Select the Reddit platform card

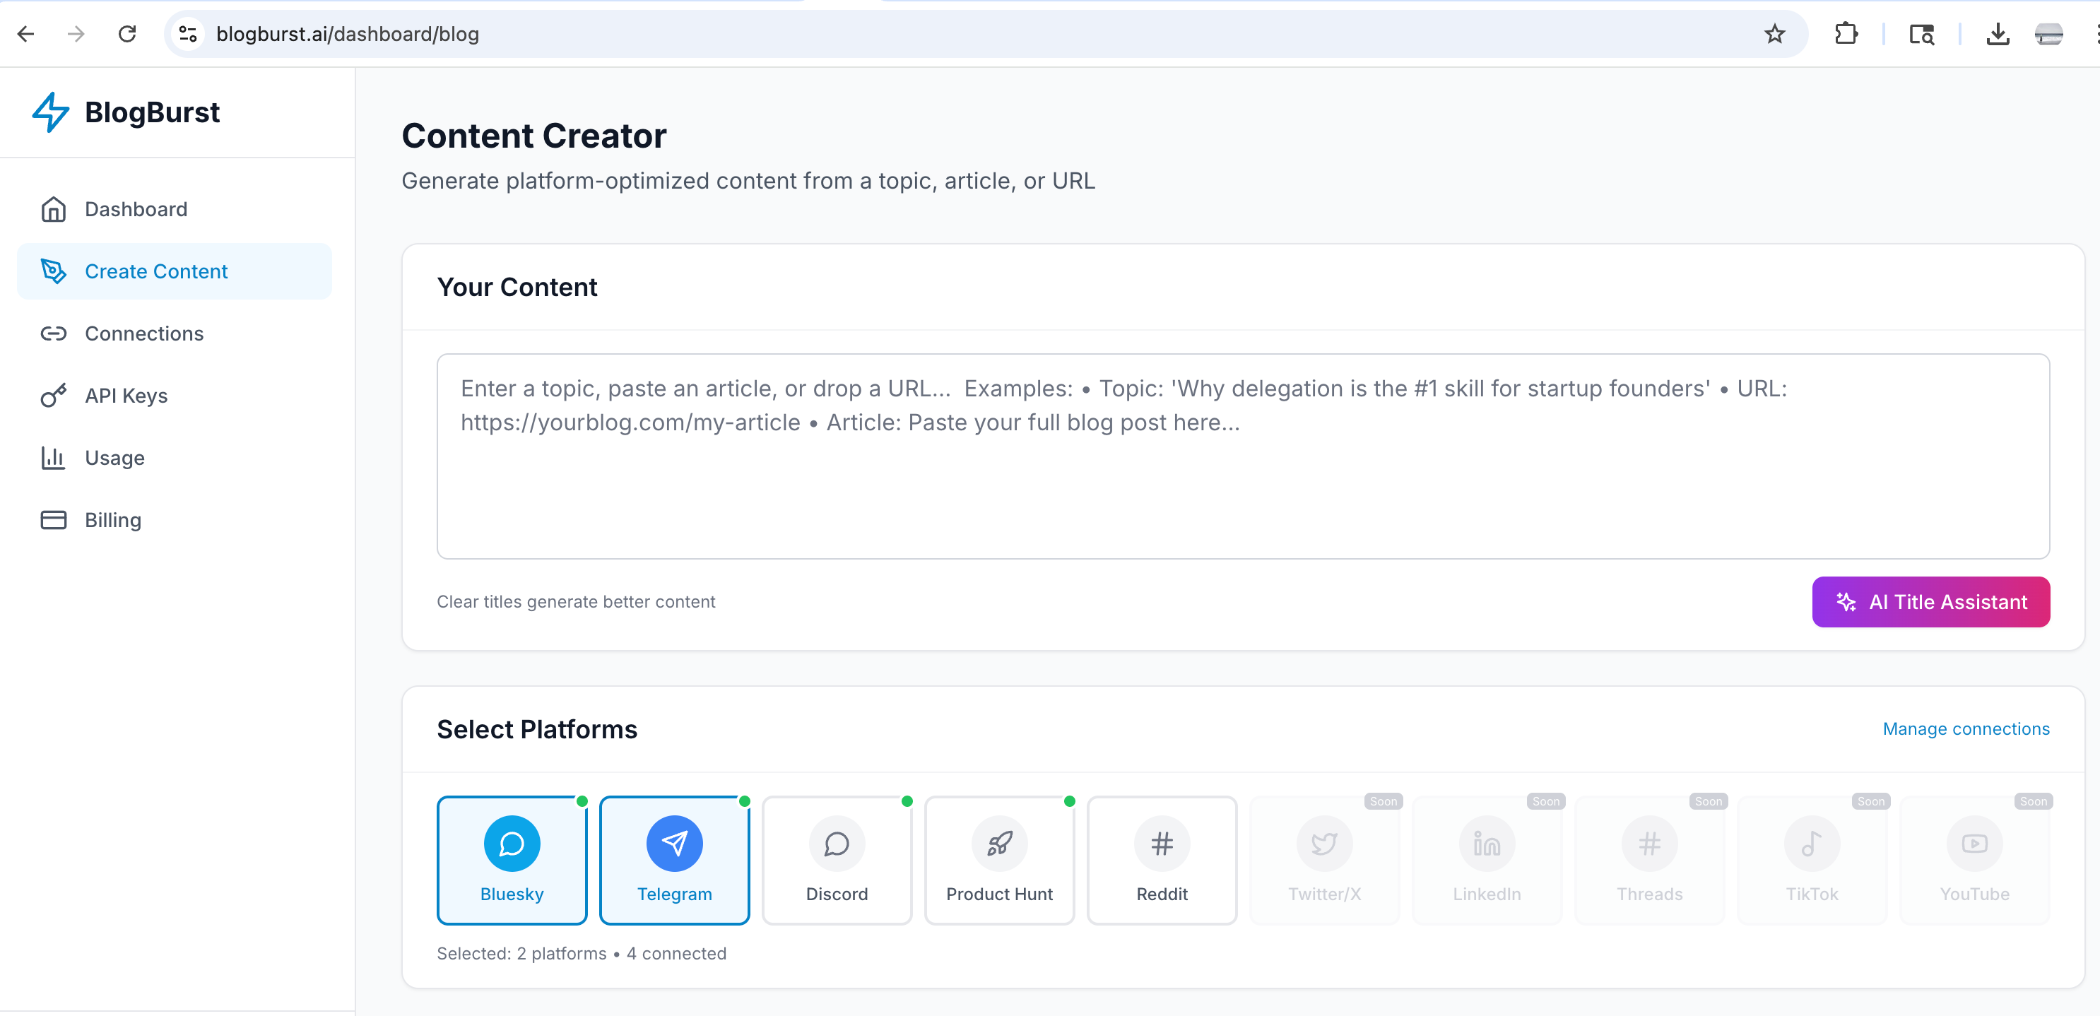1162,859
